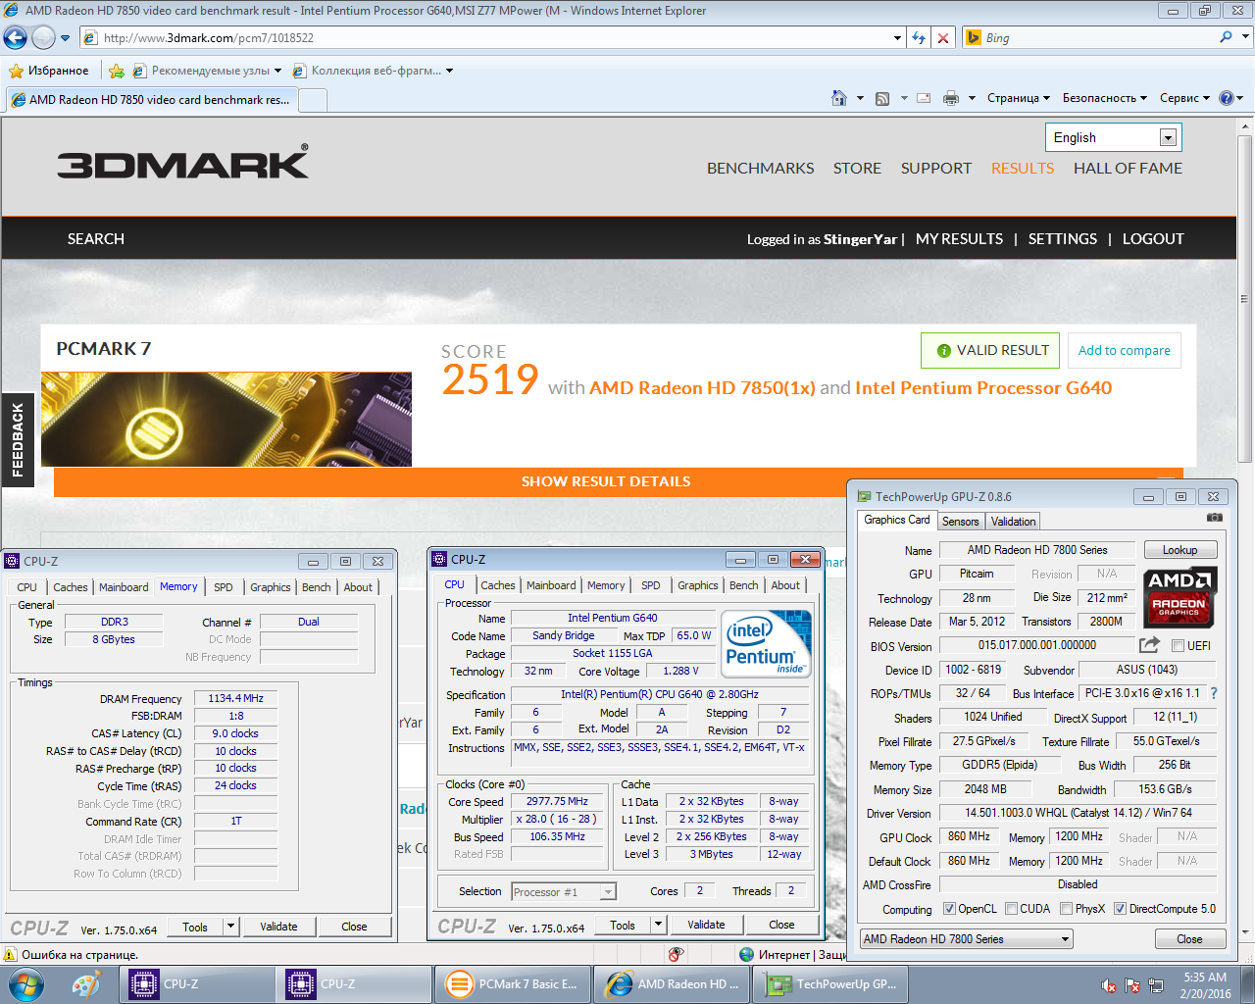Toggle the CUDA checkbox in GPU-Z
Image resolution: width=1255 pixels, height=1004 pixels.
click(1011, 908)
